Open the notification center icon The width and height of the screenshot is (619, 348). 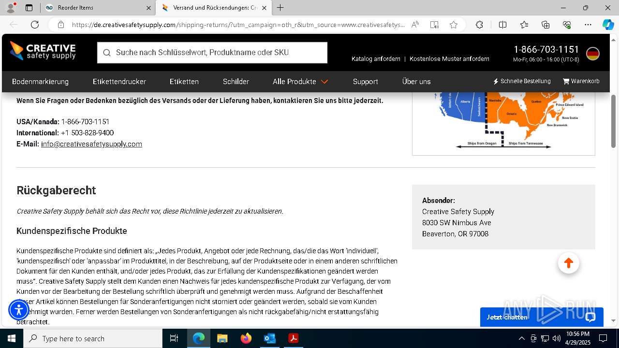[603, 338]
